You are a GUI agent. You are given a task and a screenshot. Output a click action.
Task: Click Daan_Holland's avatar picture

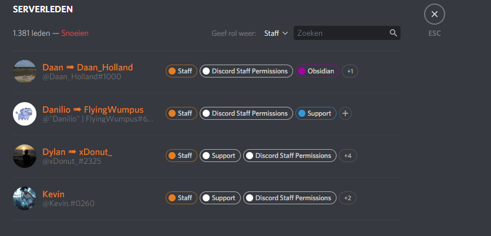(x=25, y=71)
